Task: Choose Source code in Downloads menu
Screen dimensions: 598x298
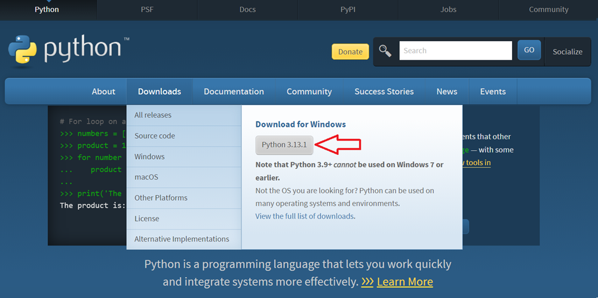Action: coord(155,136)
